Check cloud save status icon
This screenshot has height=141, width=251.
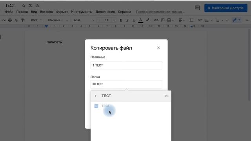(38, 5)
